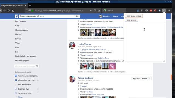Open the group Foto section

pos(17,47)
